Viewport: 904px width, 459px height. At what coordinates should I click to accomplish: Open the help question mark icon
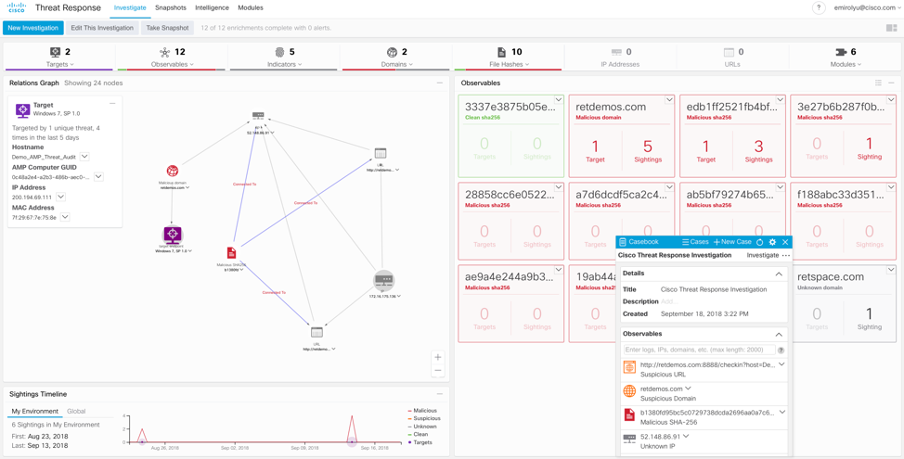click(x=819, y=7)
